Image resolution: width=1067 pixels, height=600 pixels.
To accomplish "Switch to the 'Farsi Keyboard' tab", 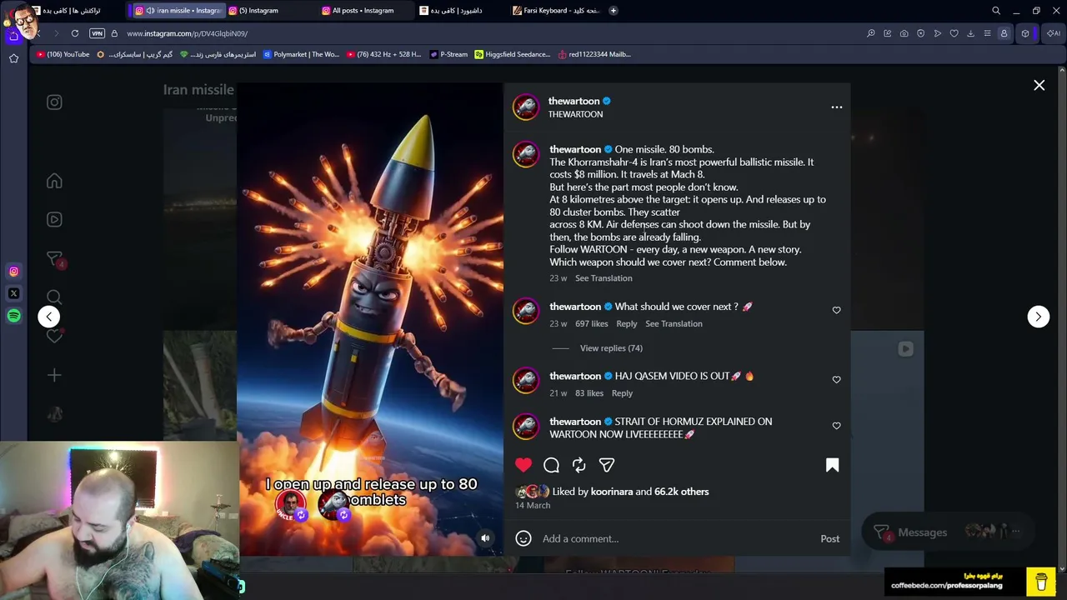I will click(557, 11).
